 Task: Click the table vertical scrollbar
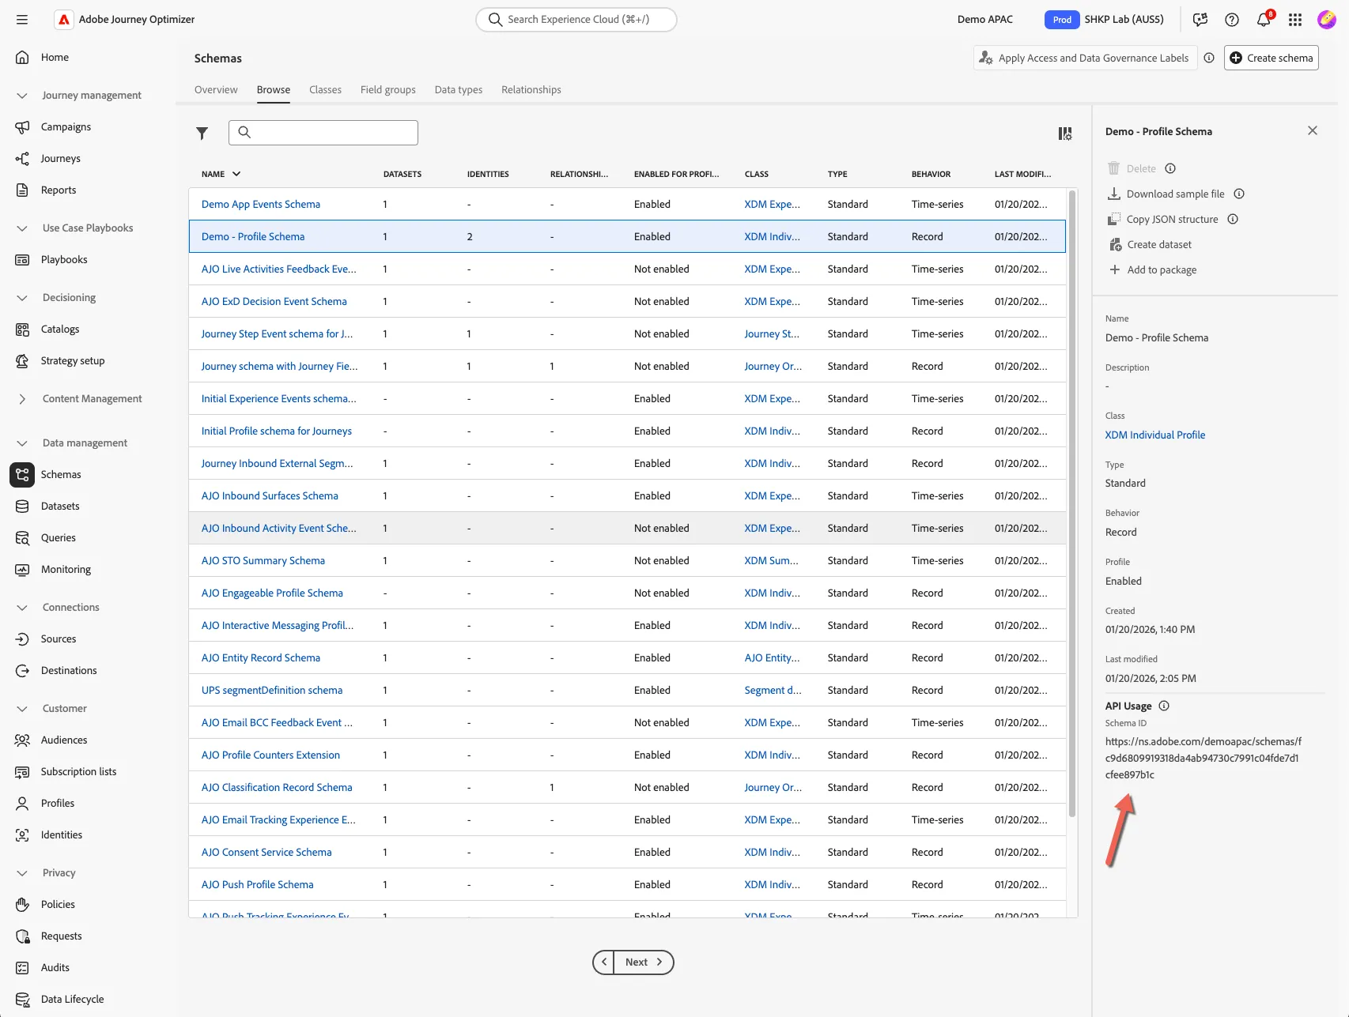(1072, 503)
